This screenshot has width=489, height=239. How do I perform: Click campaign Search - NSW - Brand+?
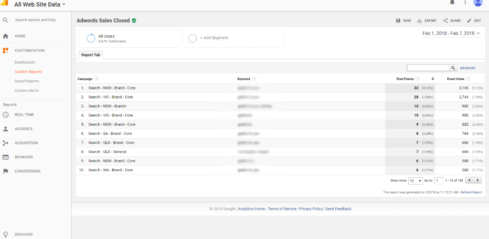pos(107,106)
